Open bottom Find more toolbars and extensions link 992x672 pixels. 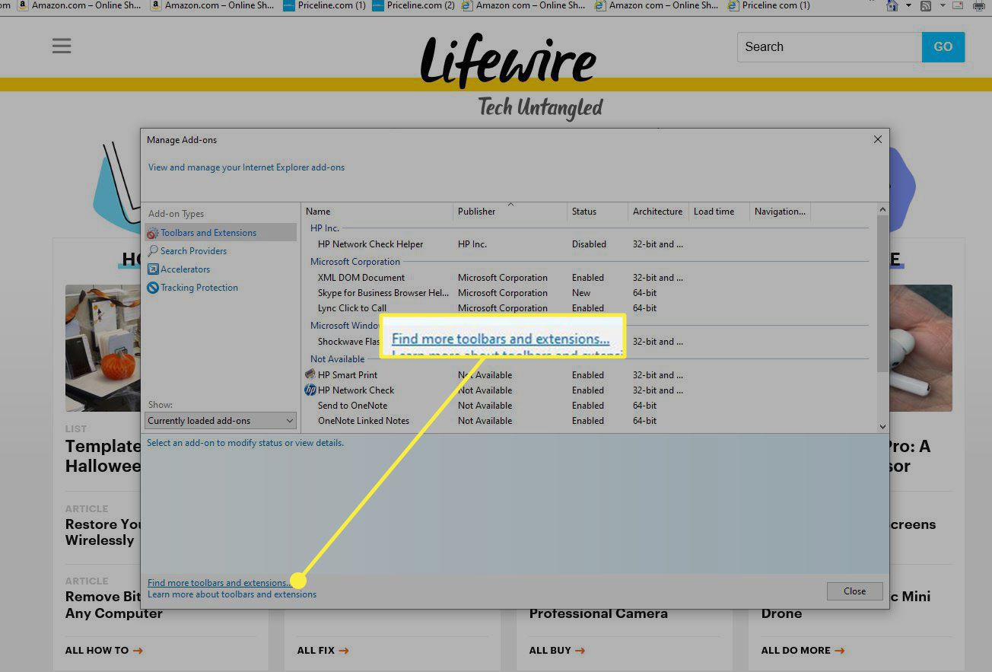pos(218,583)
